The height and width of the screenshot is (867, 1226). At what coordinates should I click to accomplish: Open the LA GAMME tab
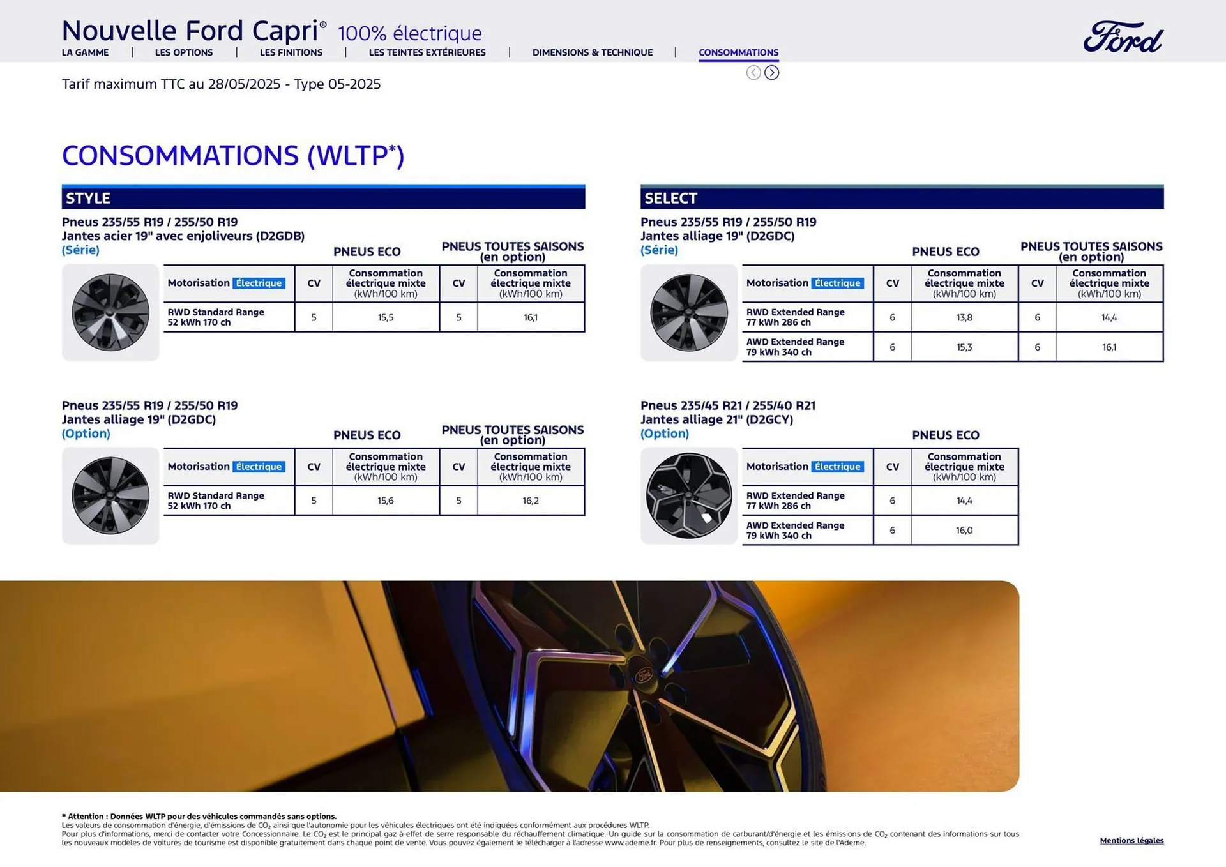[x=85, y=52]
